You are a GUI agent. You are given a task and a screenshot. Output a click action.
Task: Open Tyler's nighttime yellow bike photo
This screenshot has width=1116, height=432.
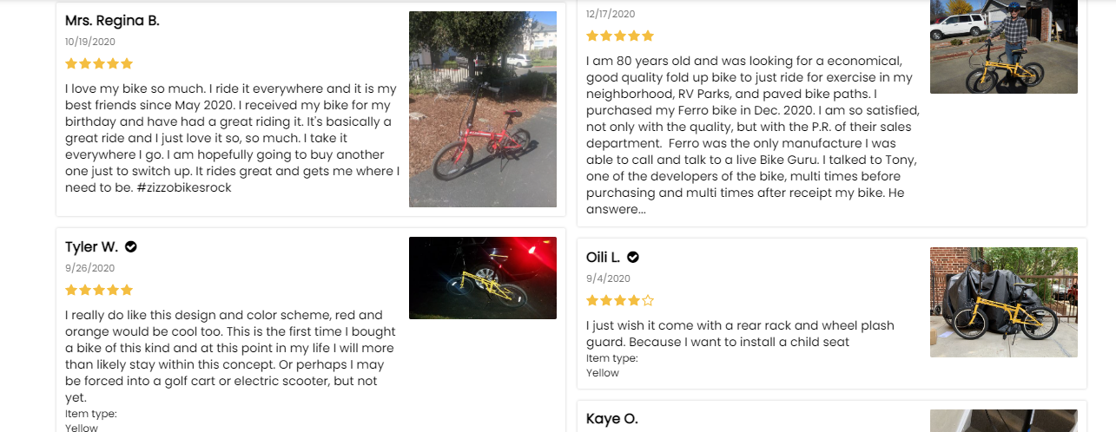(482, 278)
